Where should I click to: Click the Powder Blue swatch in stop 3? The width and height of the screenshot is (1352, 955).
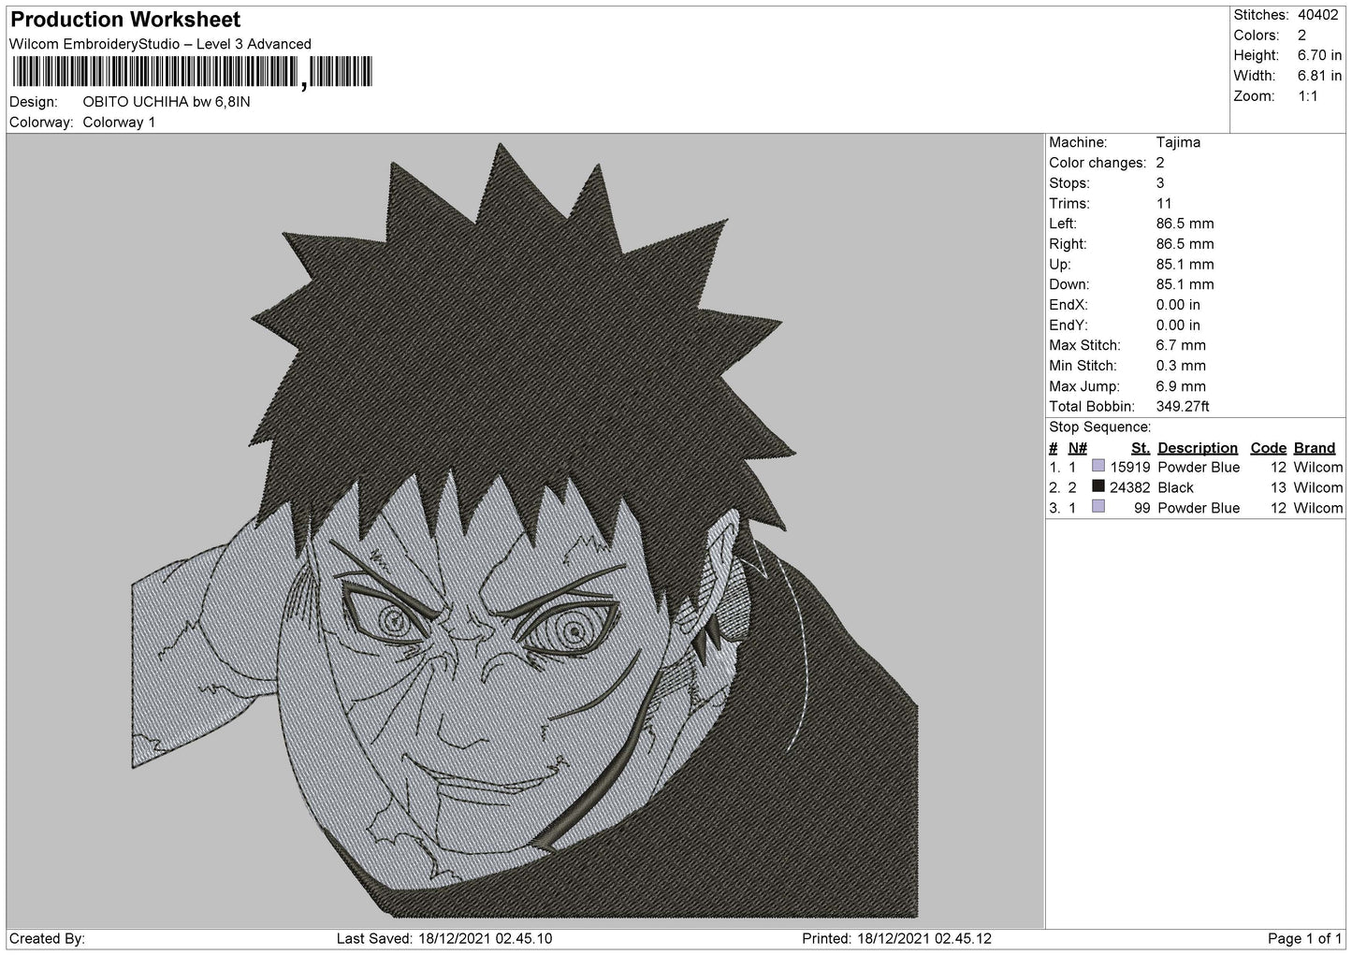click(x=1098, y=506)
